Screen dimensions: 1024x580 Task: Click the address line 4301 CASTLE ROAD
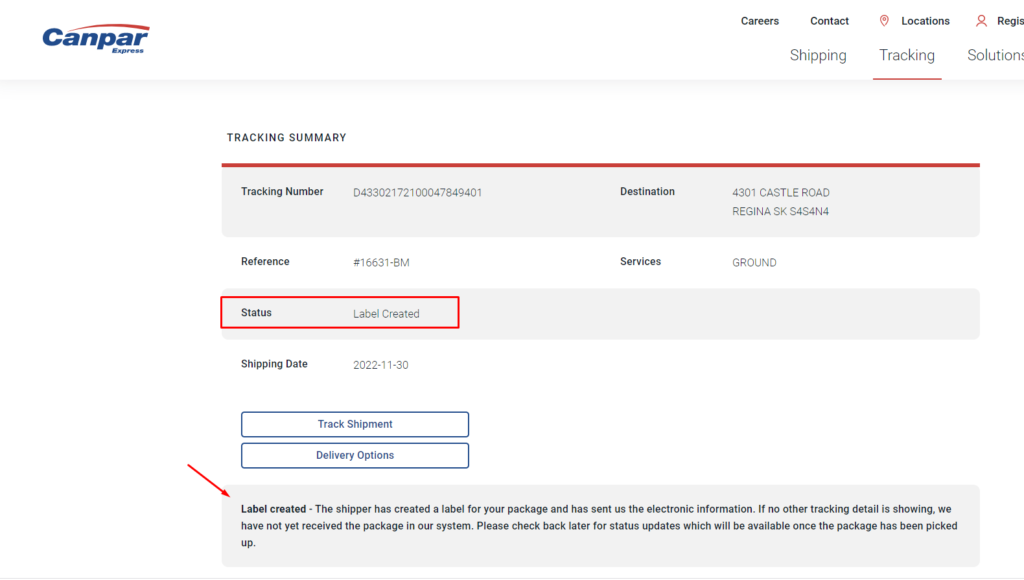click(x=781, y=192)
